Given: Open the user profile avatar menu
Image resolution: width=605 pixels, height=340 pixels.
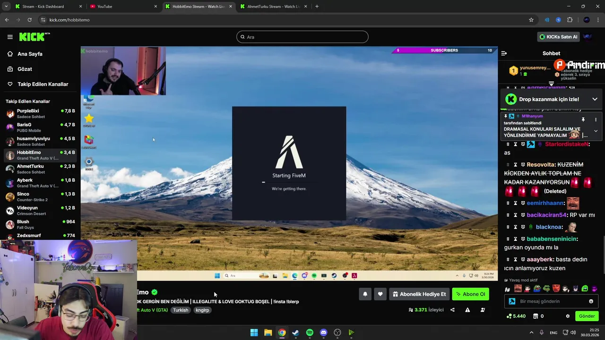Looking at the screenshot, I should click(588, 37).
